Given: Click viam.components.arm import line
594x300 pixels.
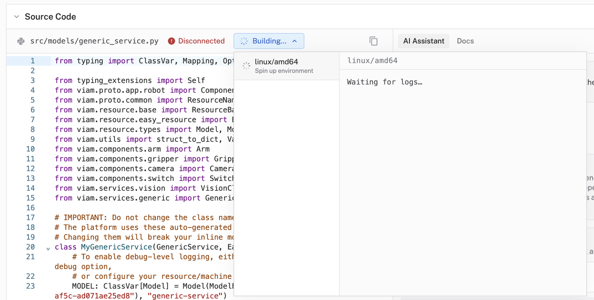Looking at the screenshot, I should point(132,149).
